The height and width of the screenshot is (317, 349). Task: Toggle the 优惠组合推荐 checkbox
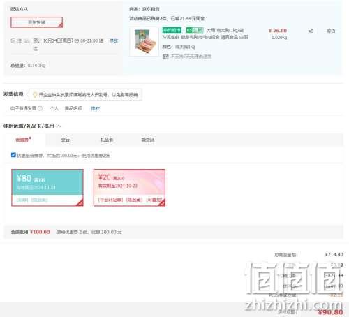point(13,155)
